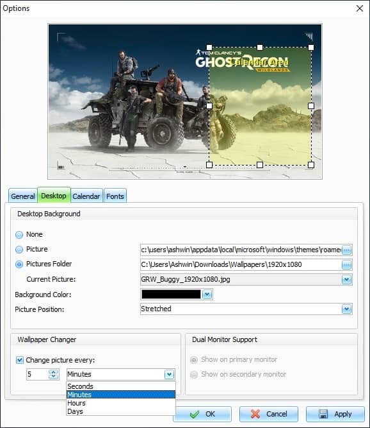Image resolution: width=370 pixels, height=428 pixels.
Task: Toggle the Change picture every checkbox
Action: pos(20,360)
